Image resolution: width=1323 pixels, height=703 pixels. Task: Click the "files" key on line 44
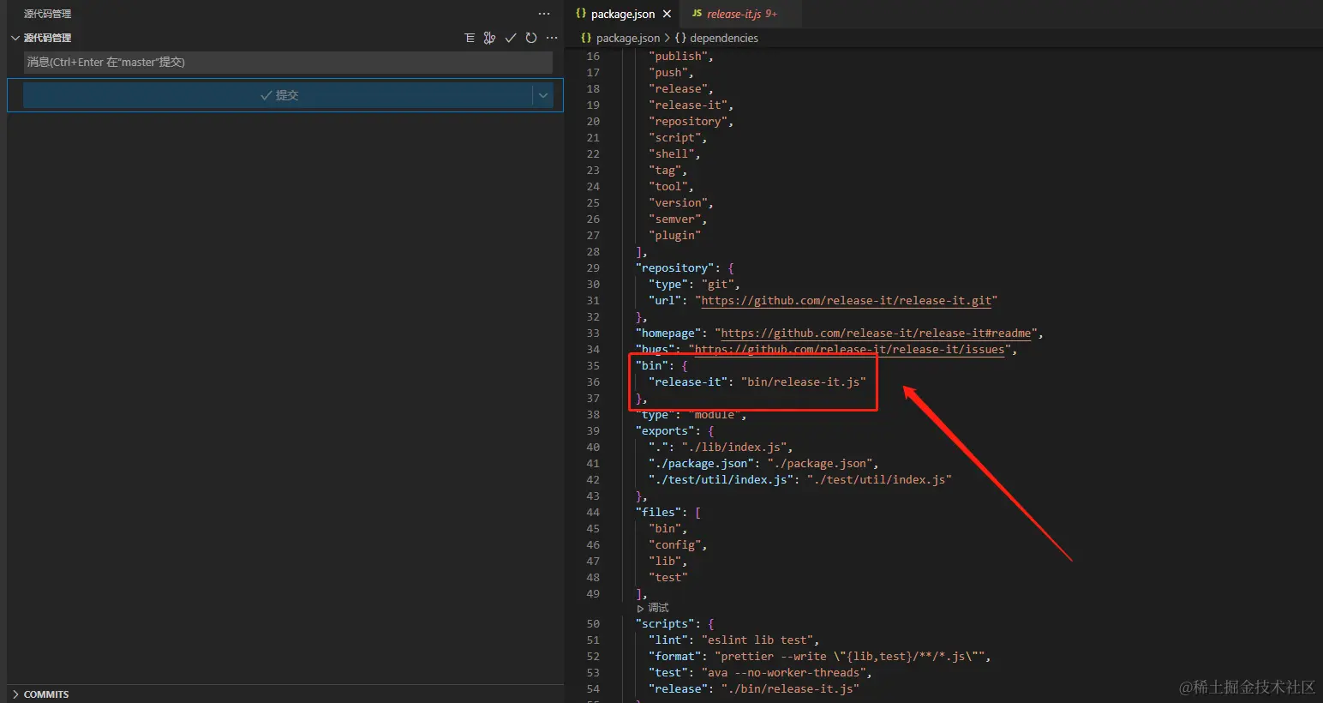[658, 513]
